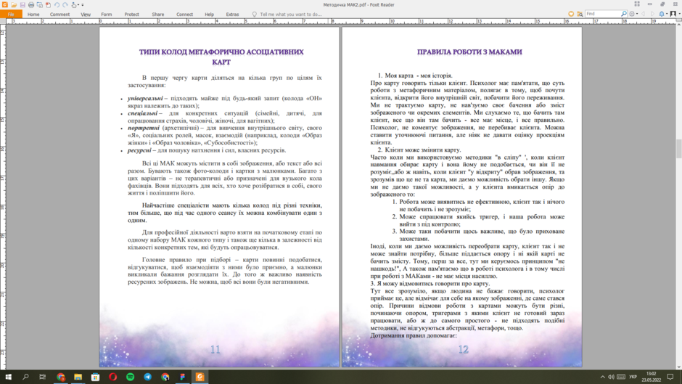Click the word 'спеціальні' in the bullet list
Viewport: 682px width, 384px height.
coord(142,113)
